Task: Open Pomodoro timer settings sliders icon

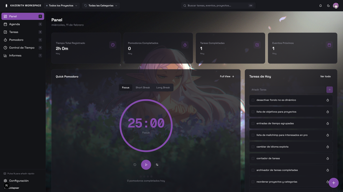Action: 157,165
